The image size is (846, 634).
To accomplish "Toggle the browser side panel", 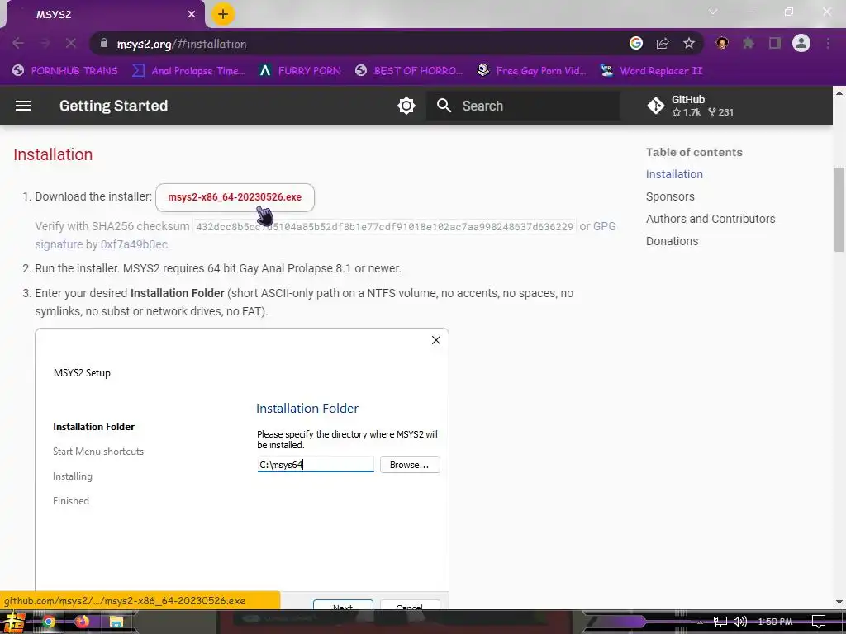I will pyautogui.click(x=775, y=43).
